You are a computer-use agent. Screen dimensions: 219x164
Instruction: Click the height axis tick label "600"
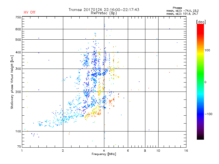[18, 29]
